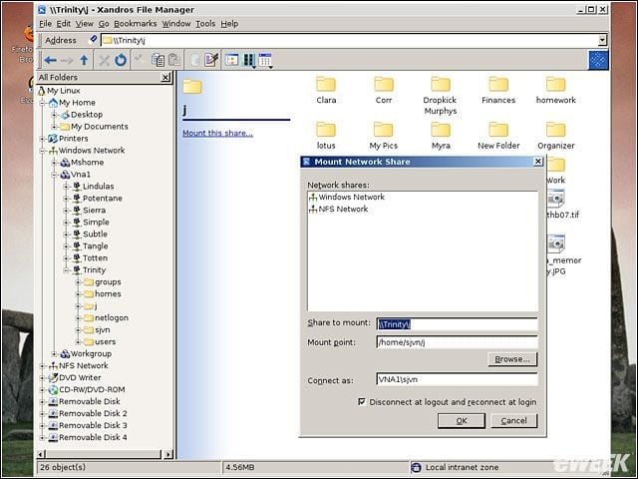Go up one folder level

click(x=84, y=60)
